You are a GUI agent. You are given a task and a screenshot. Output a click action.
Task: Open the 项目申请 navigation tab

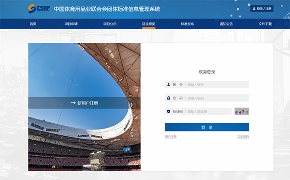tap(71, 24)
